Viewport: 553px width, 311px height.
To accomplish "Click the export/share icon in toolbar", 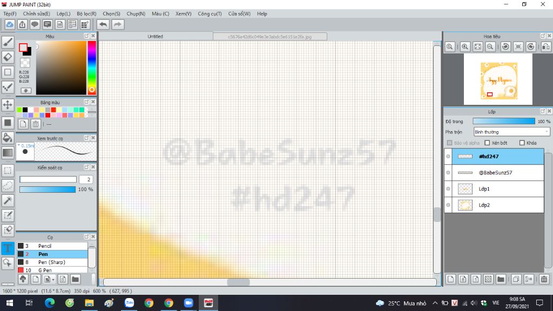I will coord(22,24).
